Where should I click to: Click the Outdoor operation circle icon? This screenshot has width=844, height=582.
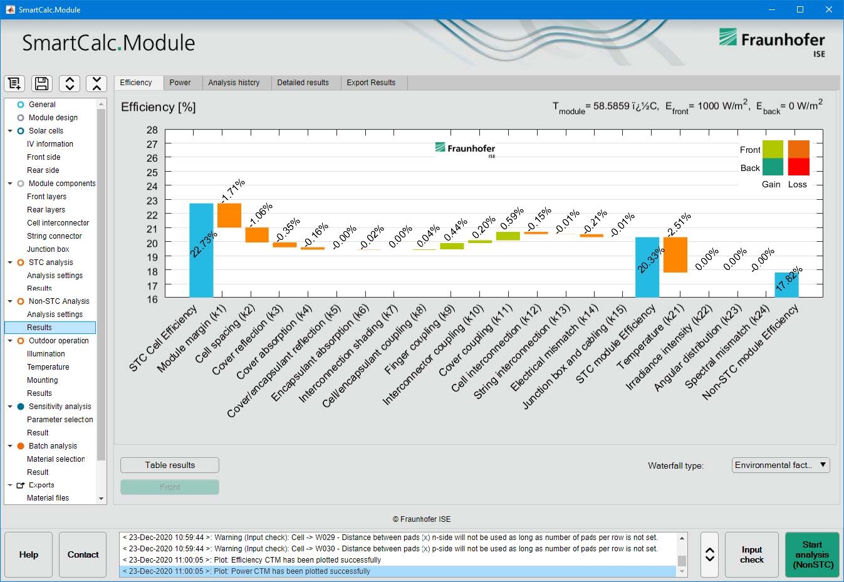click(21, 341)
